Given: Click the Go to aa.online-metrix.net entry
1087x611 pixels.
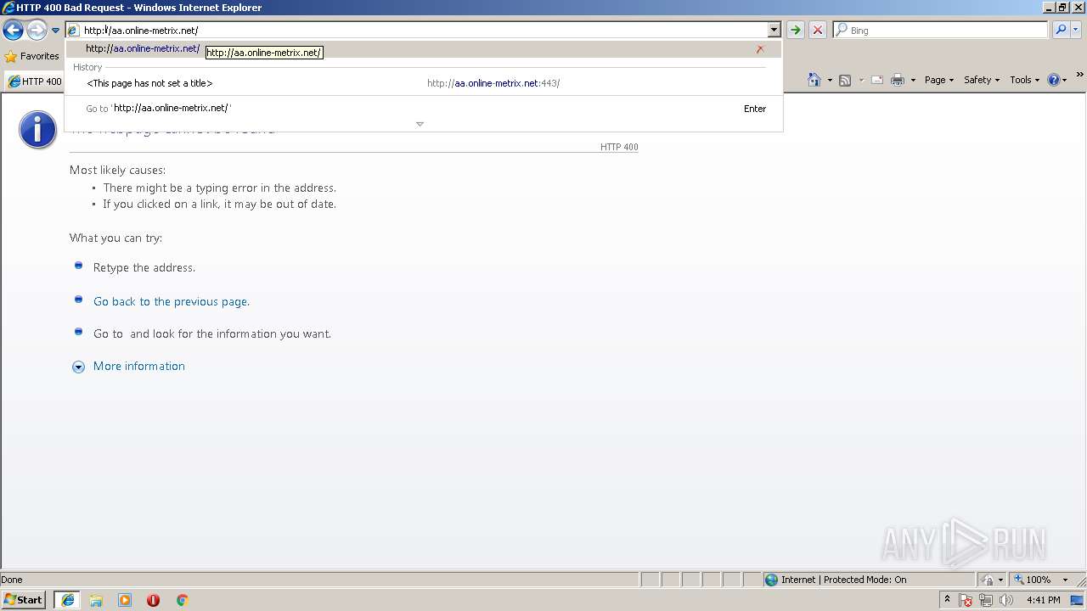Looking at the screenshot, I should tap(423, 109).
